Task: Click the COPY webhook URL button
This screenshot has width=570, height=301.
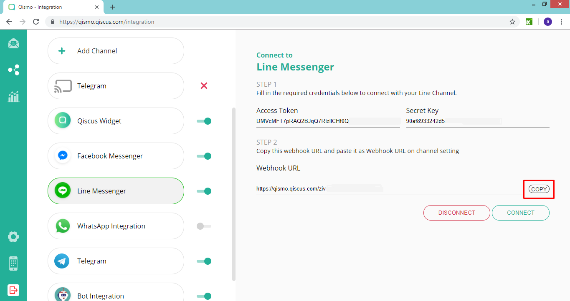Action: 539,189
